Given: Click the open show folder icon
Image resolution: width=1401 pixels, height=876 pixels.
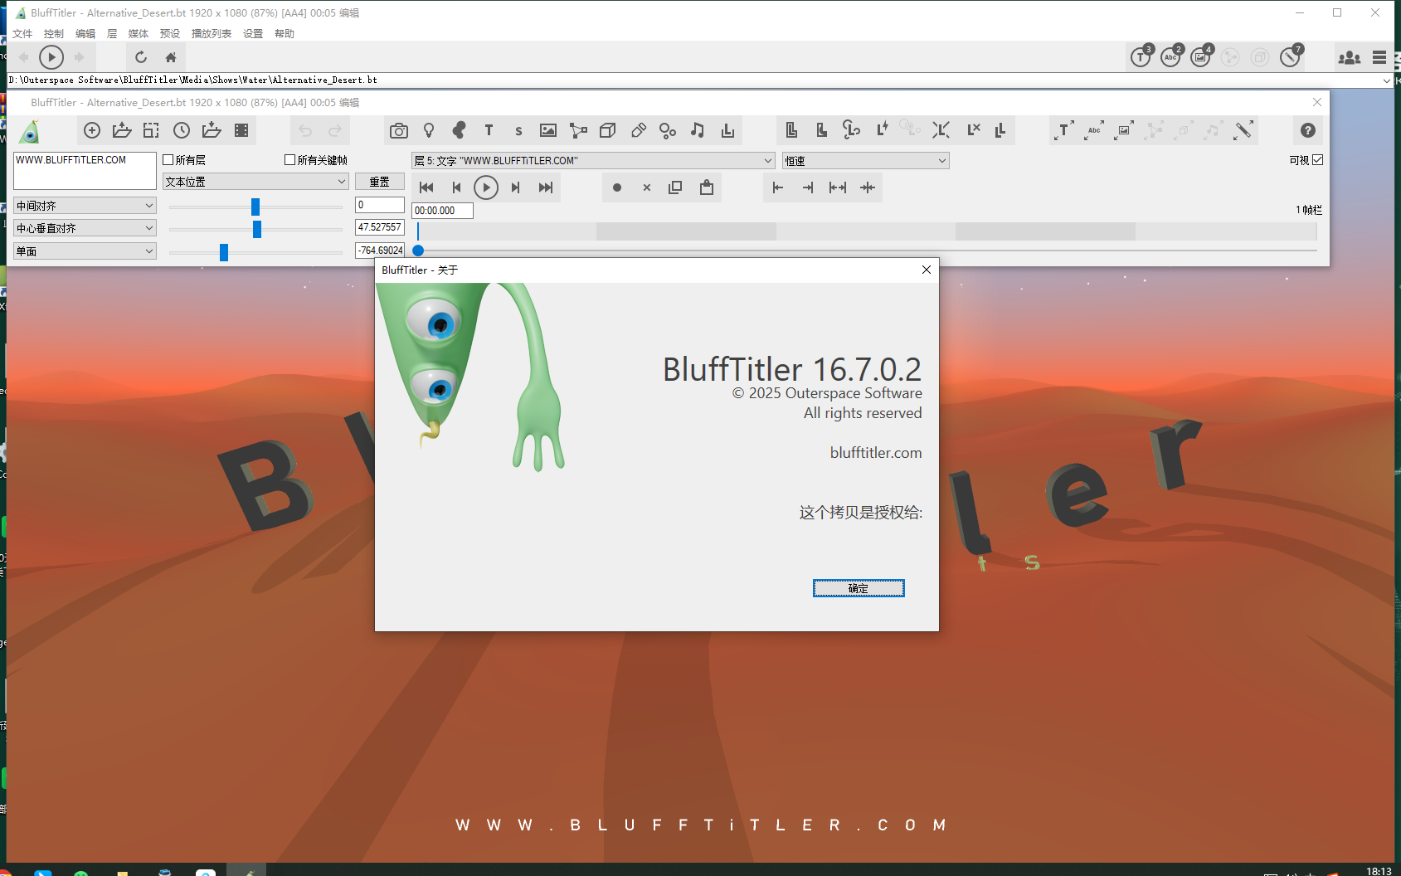Looking at the screenshot, I should click(x=122, y=130).
